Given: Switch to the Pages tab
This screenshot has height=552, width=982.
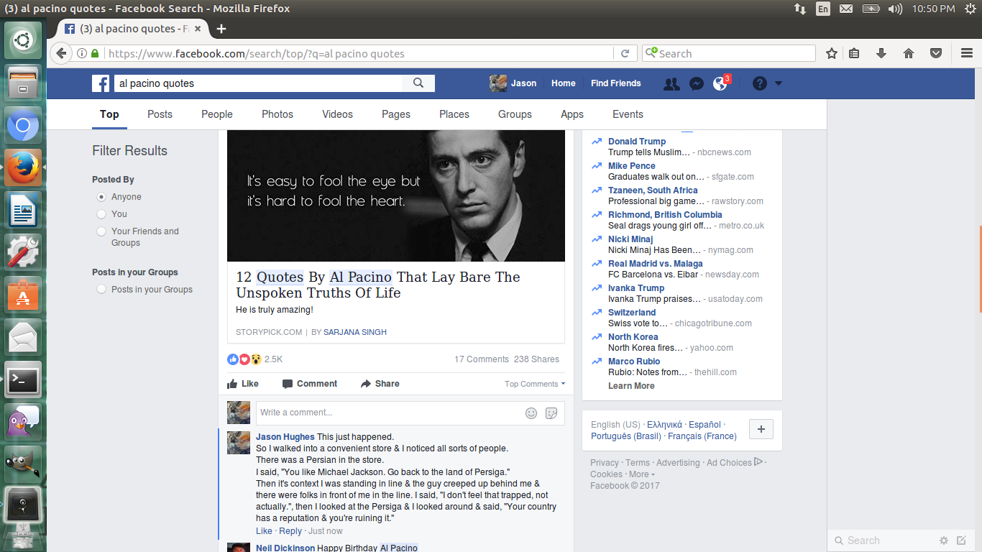Looking at the screenshot, I should (x=396, y=114).
